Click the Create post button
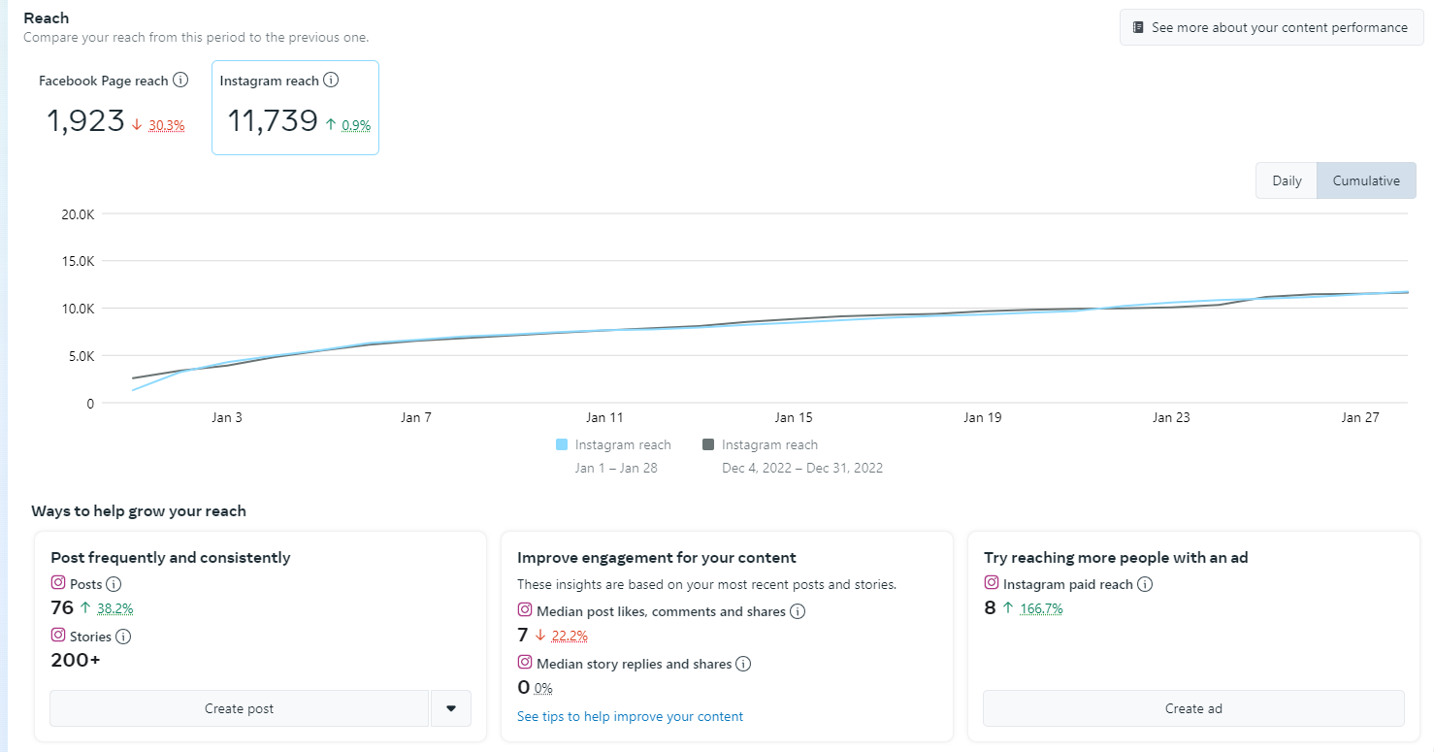 [239, 708]
